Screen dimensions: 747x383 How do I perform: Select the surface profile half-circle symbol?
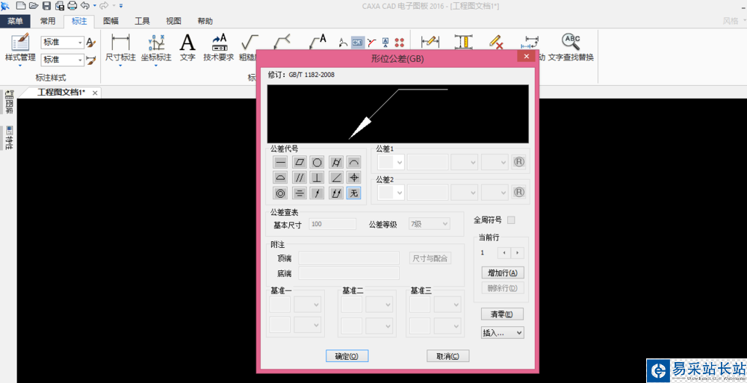[x=280, y=178]
